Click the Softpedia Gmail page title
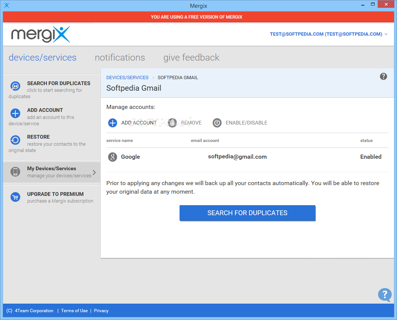The image size is (397, 320). coord(134,88)
